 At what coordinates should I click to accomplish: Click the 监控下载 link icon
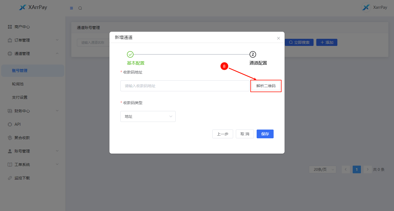10,178
